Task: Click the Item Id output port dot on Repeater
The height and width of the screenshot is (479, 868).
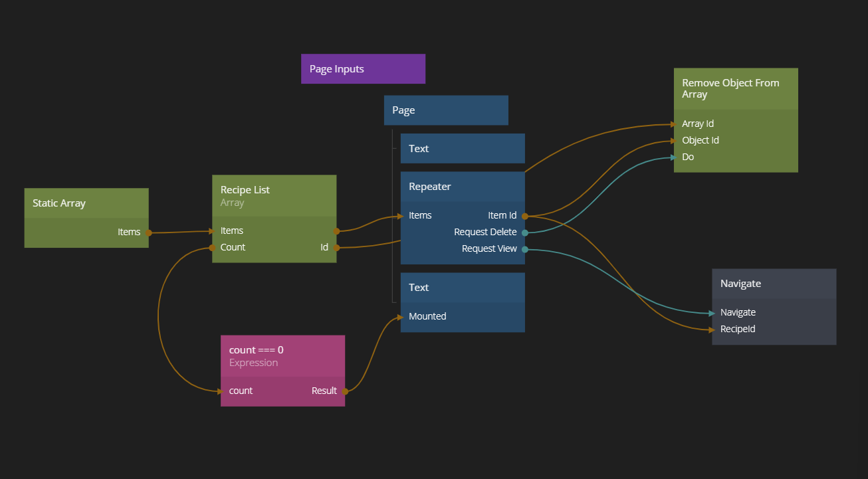Action: pyautogui.click(x=524, y=216)
